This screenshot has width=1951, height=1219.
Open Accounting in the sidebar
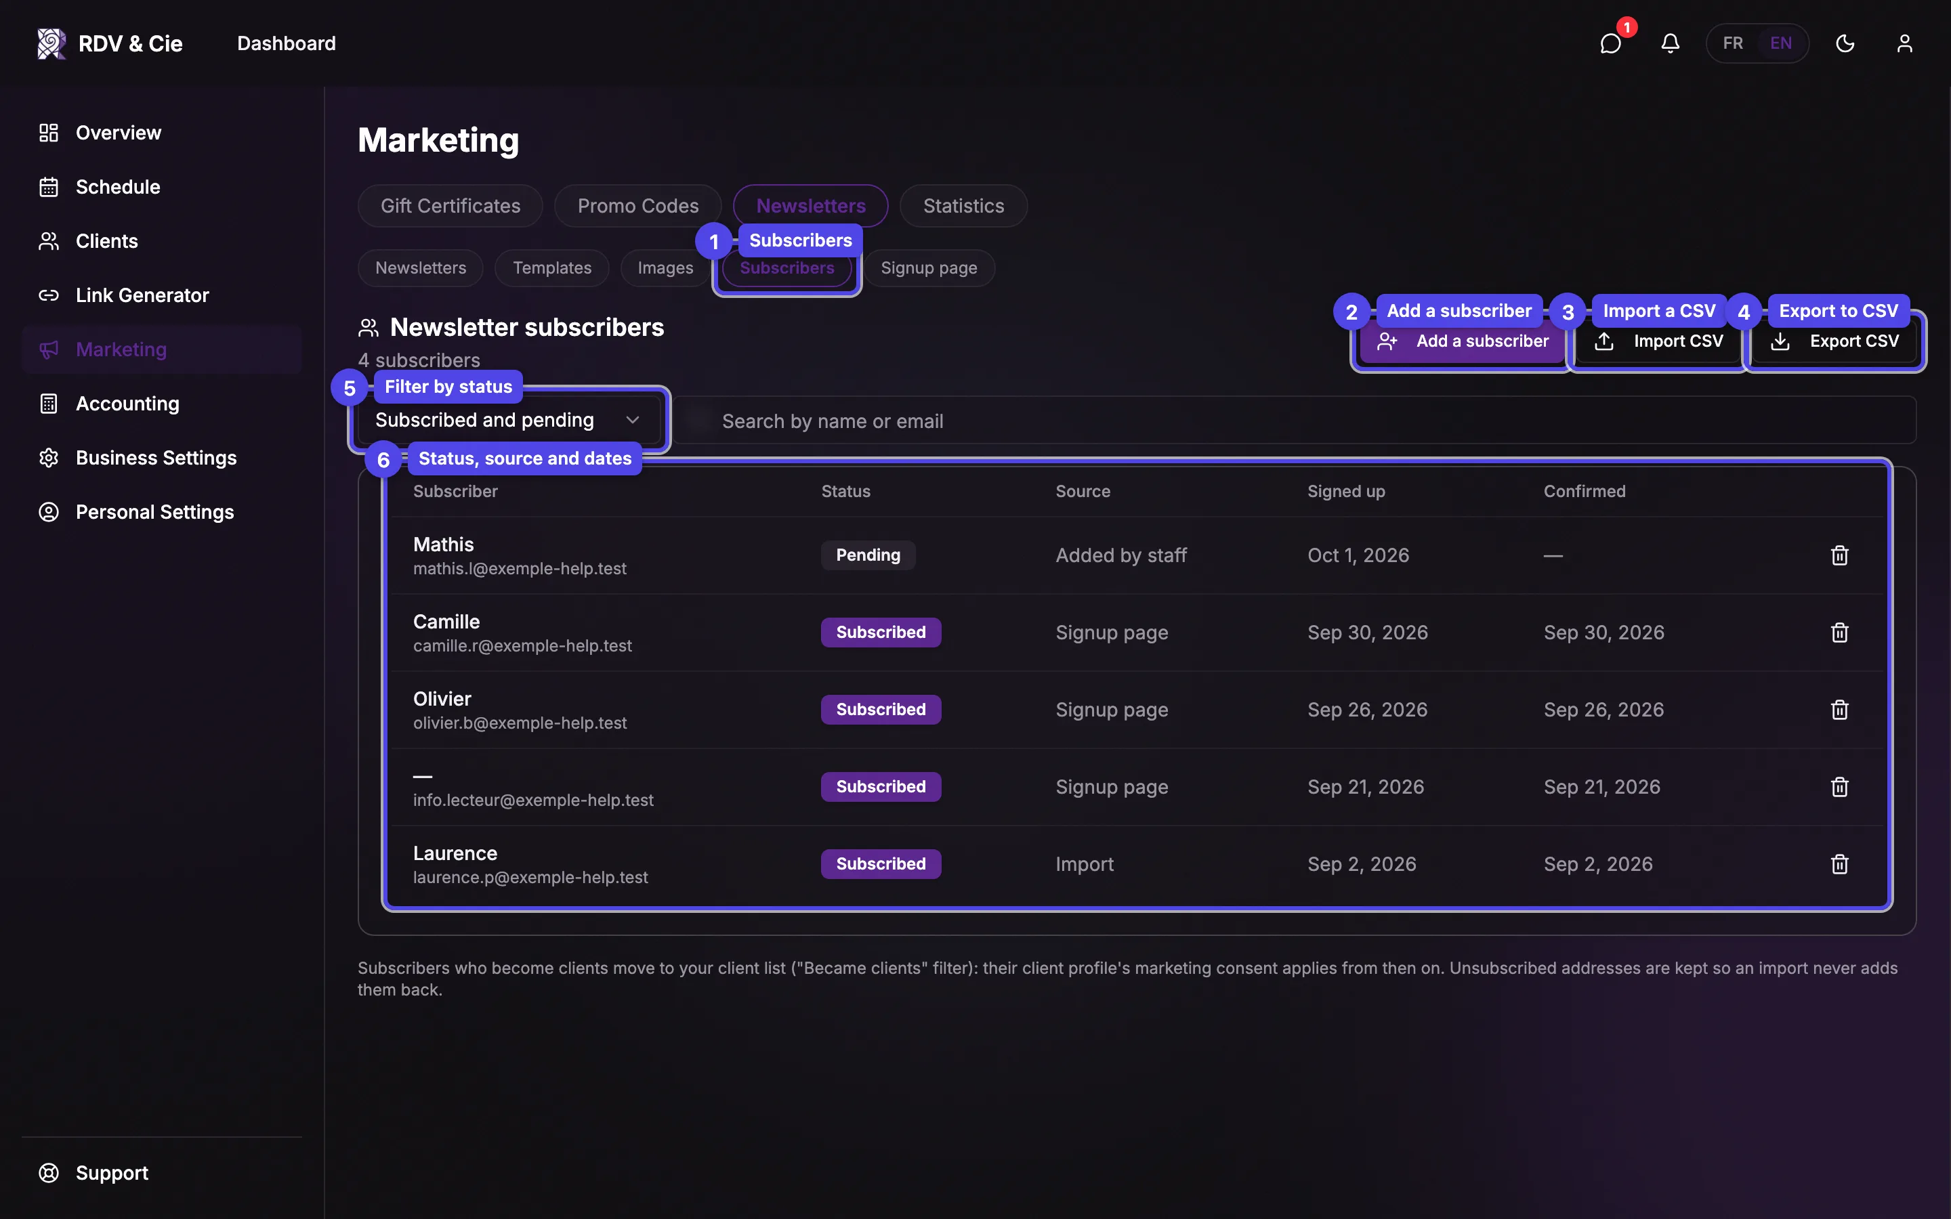coord(161,403)
